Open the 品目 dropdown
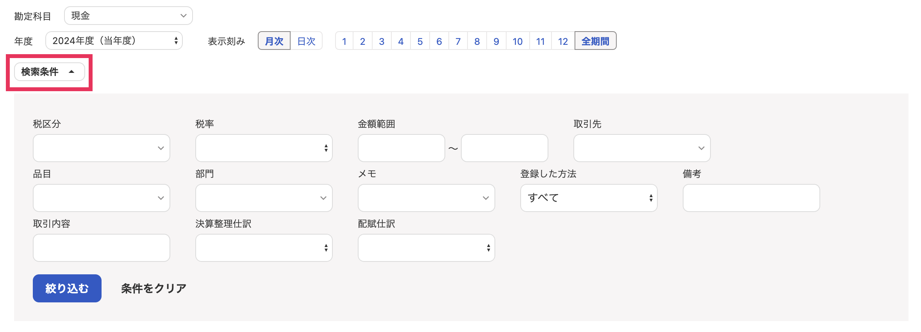Viewport: 921px width, 332px height. pyautogui.click(x=102, y=198)
